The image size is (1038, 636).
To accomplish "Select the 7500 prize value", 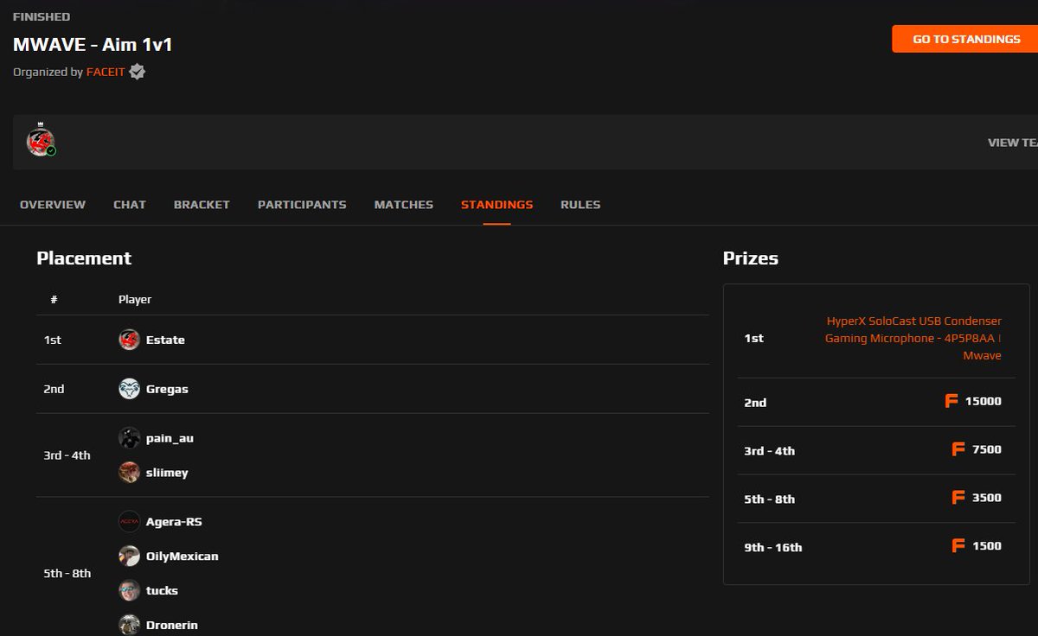I will [987, 450].
